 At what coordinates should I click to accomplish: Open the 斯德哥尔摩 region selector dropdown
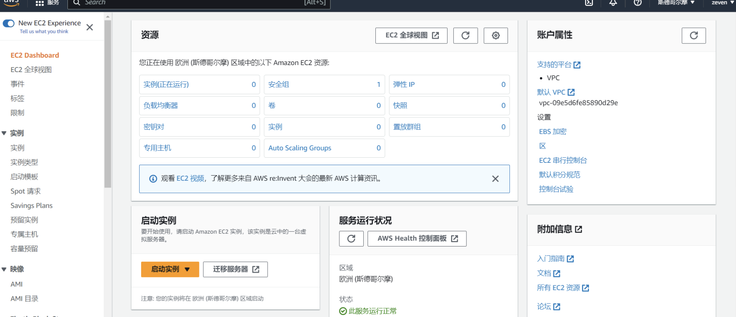tap(676, 3)
